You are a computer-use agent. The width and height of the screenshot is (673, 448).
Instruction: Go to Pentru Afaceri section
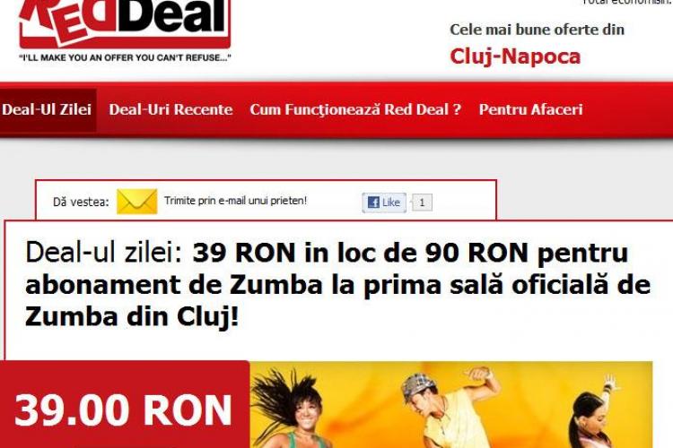(531, 109)
